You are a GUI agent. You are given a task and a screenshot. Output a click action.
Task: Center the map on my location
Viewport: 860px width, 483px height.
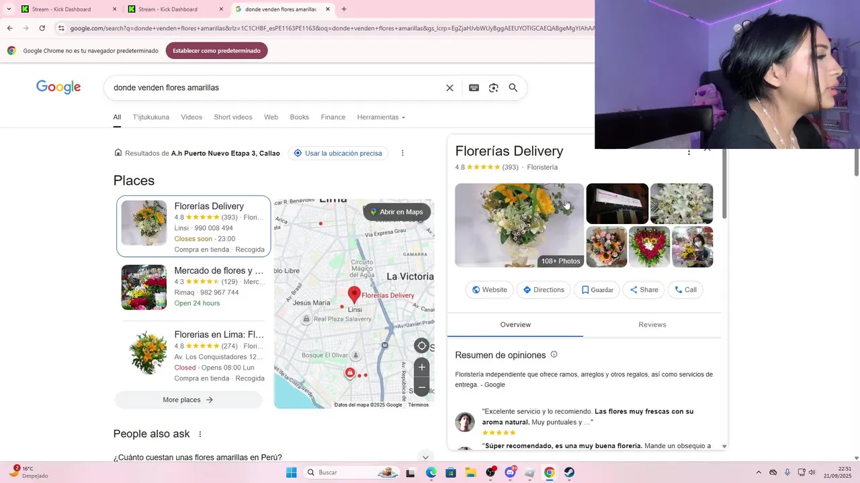[422, 346]
